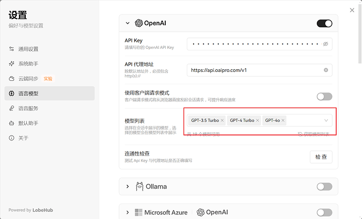Expand the Ollama section

127,186
